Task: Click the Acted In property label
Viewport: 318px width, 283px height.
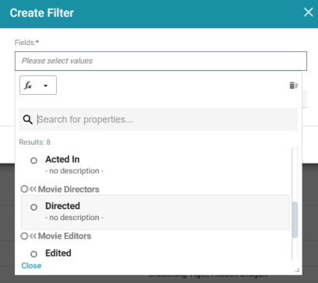Action: [x=62, y=159]
